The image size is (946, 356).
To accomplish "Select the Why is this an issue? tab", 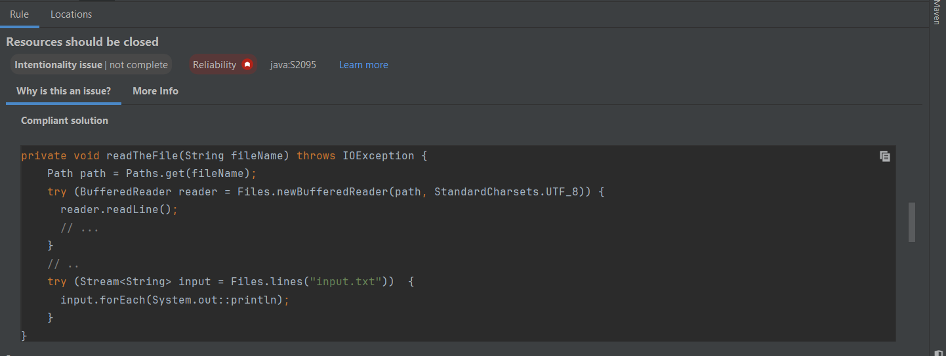I will click(x=64, y=91).
